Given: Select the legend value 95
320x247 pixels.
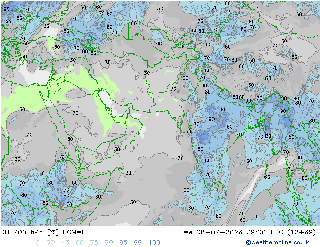Looking at the screenshot, I should [123, 243].
